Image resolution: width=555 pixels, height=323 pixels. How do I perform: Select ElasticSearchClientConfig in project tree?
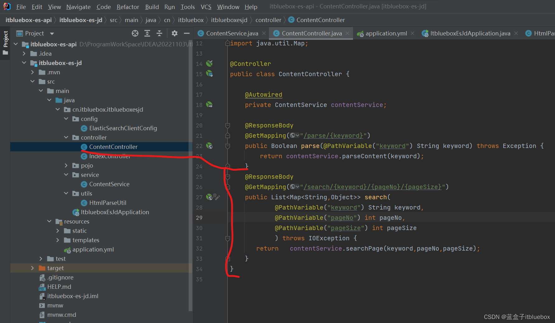coord(123,128)
